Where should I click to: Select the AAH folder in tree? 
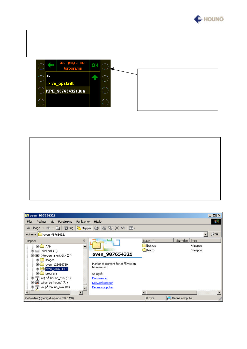pos(48,246)
